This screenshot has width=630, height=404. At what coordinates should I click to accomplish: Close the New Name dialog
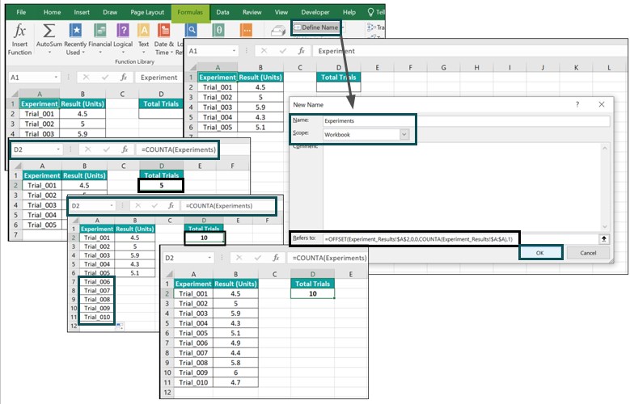(x=602, y=104)
